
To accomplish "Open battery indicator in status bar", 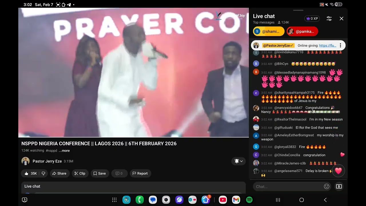I will 339,4.
